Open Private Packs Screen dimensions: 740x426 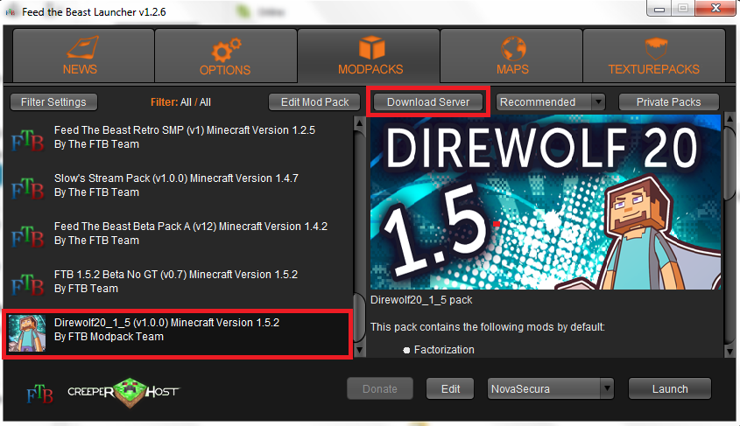[668, 102]
